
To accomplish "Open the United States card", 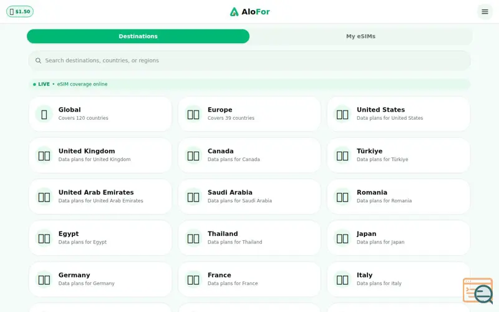I will (x=399, y=114).
